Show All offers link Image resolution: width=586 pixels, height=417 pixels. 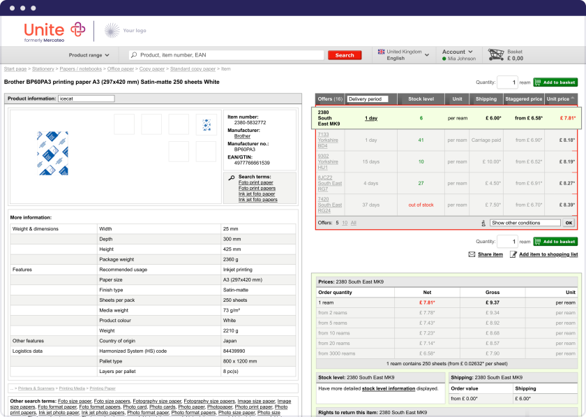(354, 223)
